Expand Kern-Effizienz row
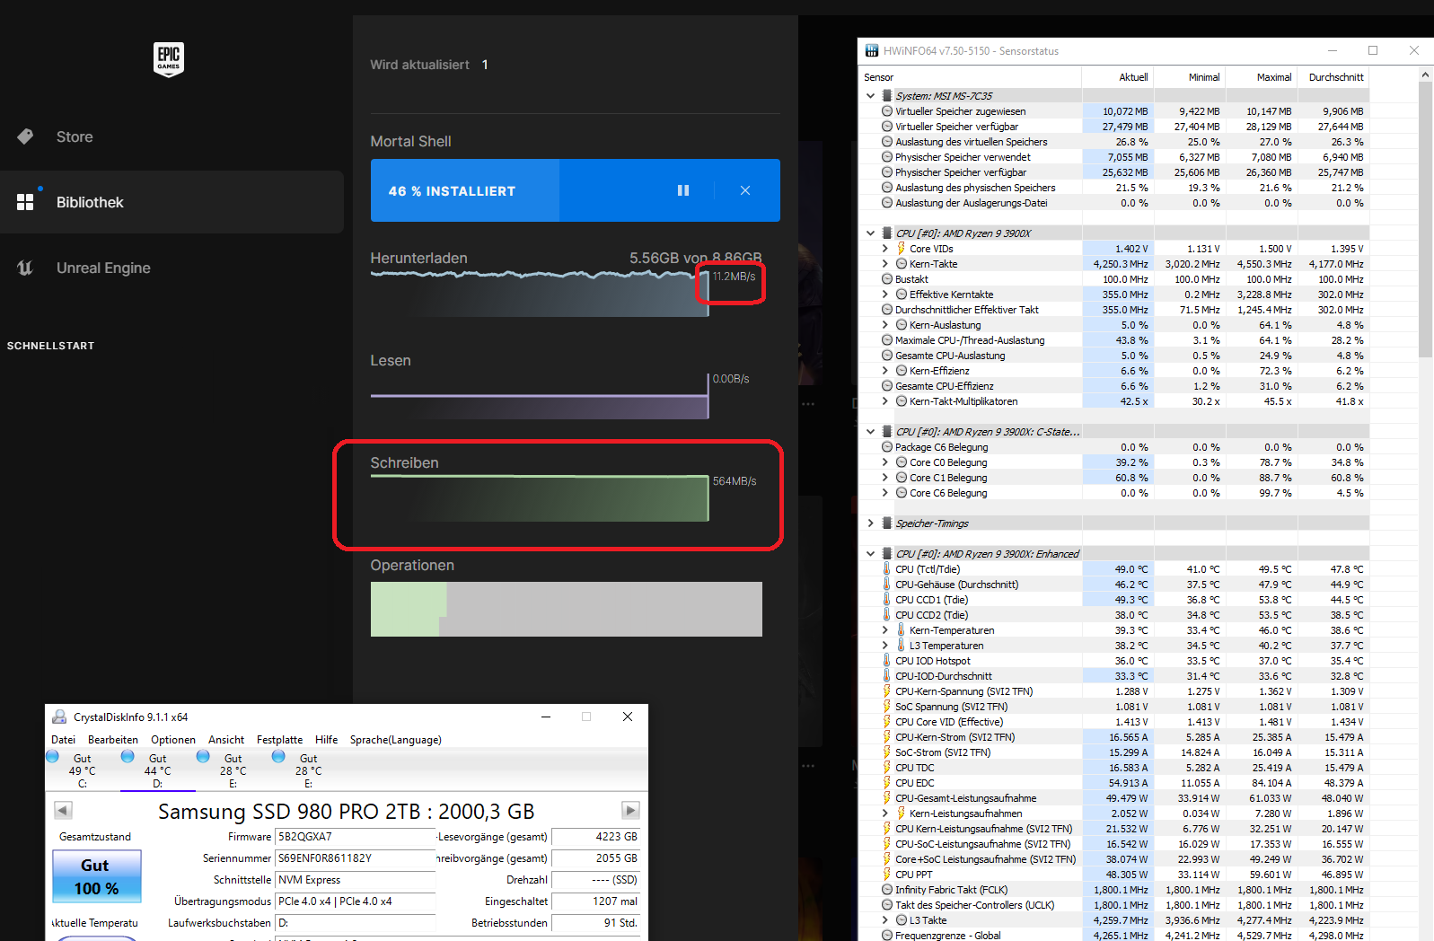 pyautogui.click(x=884, y=371)
